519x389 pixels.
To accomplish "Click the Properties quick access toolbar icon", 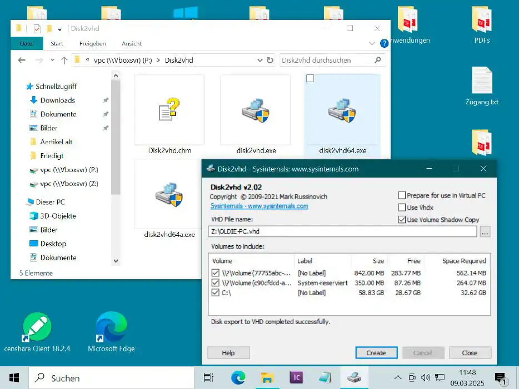I will (37, 29).
